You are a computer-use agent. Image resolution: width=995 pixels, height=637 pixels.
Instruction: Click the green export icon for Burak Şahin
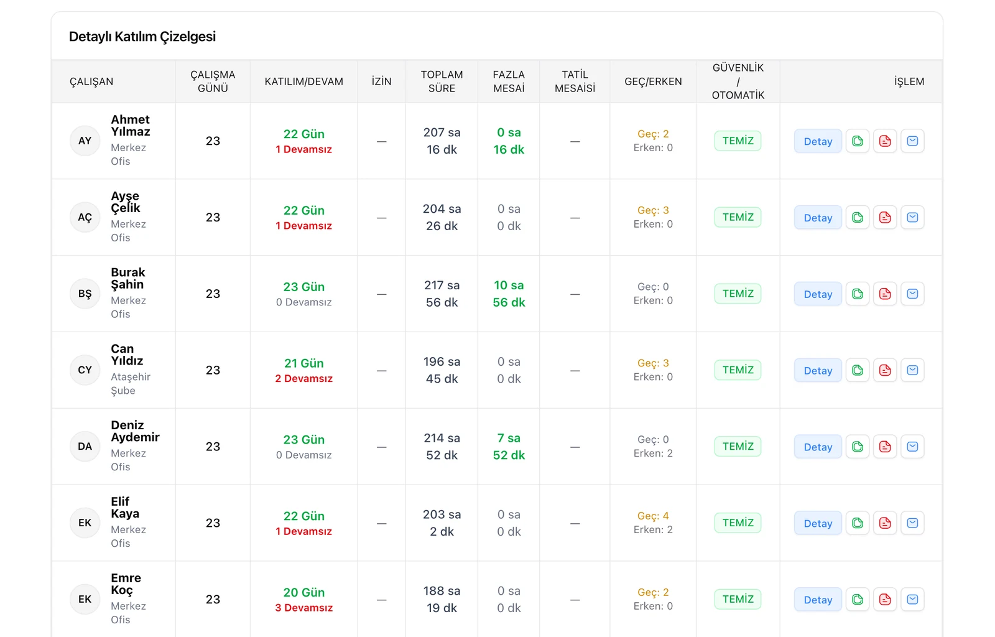pyautogui.click(x=858, y=294)
